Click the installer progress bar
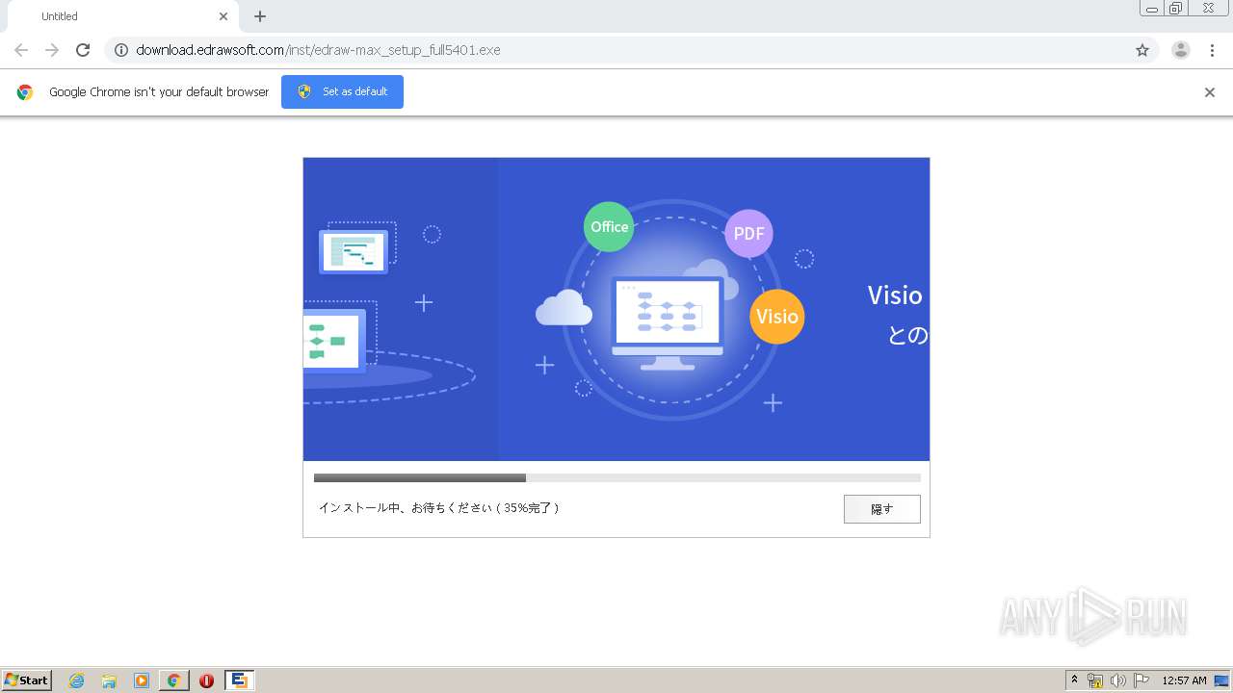Image resolution: width=1233 pixels, height=693 pixels. [x=616, y=477]
